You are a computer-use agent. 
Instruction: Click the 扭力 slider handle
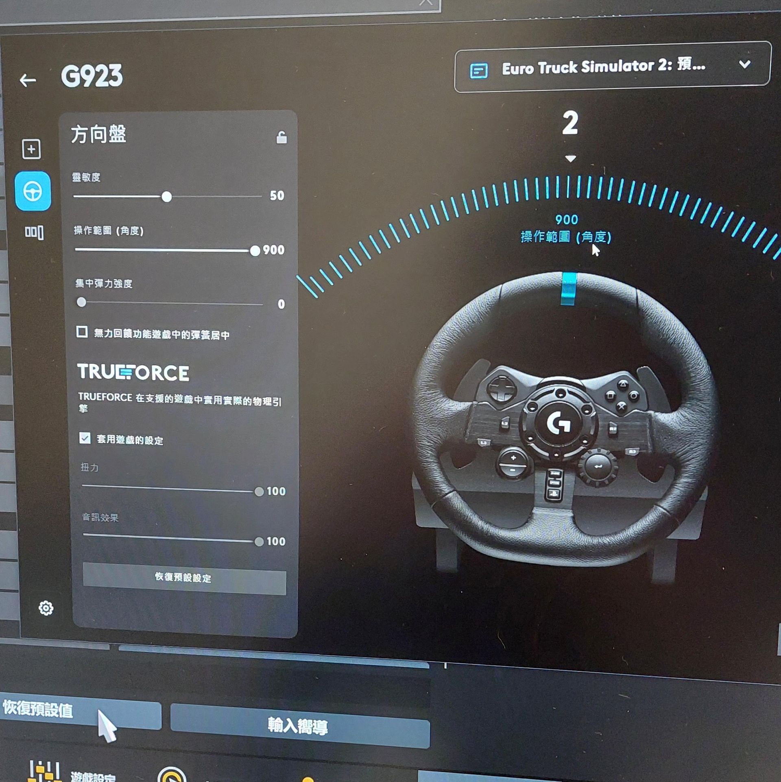[x=259, y=492]
